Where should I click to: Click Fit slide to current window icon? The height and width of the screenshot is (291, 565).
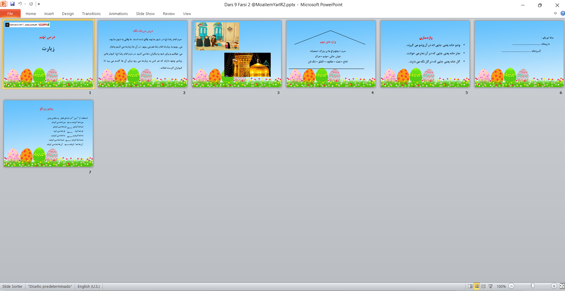(562, 286)
